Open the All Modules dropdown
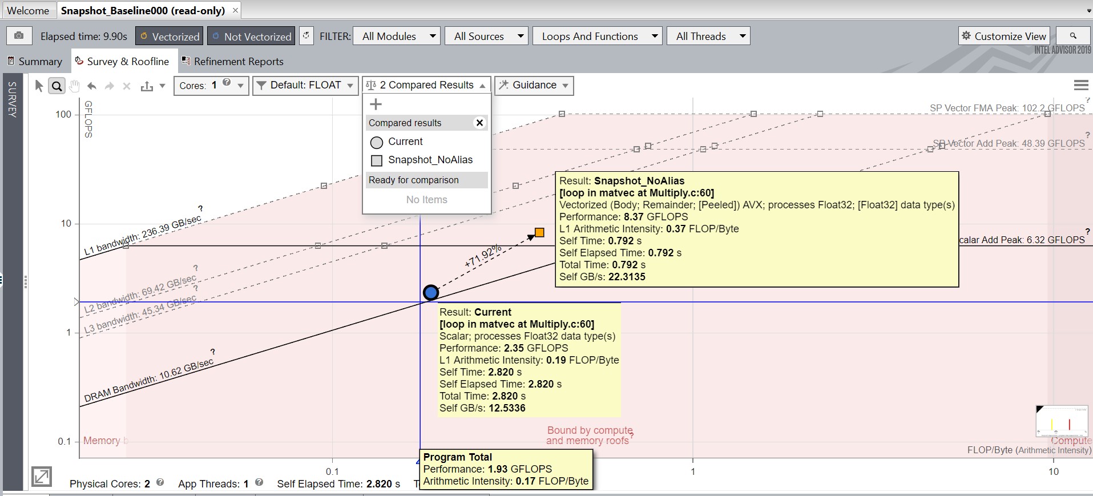This screenshot has height=496, width=1093. [397, 36]
